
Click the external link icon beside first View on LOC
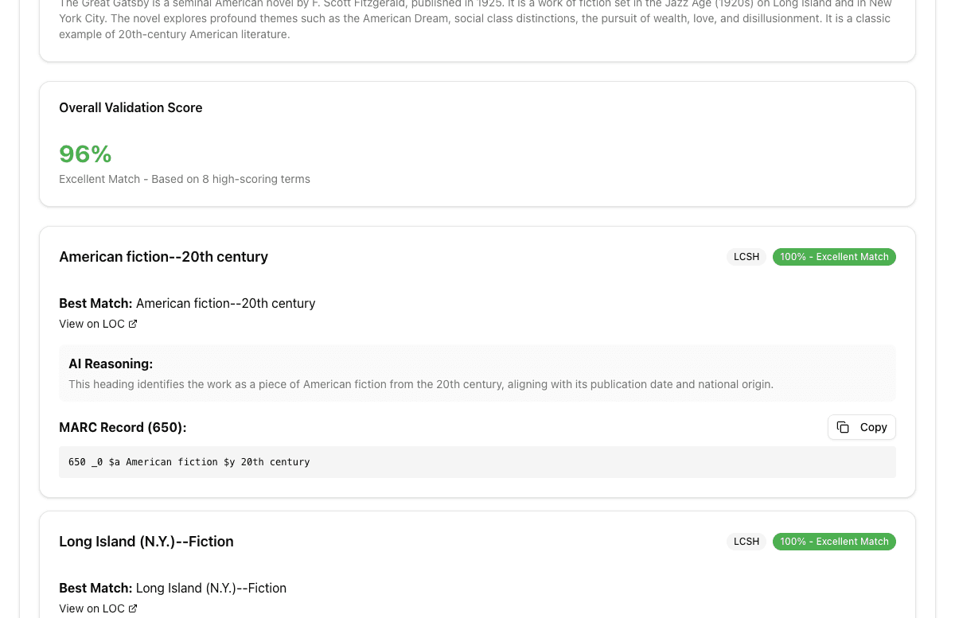(133, 324)
